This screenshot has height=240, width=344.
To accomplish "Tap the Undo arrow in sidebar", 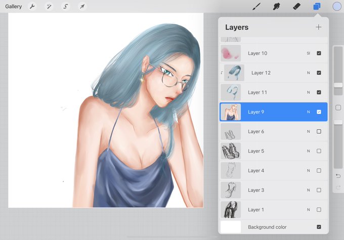I will 338,176.
